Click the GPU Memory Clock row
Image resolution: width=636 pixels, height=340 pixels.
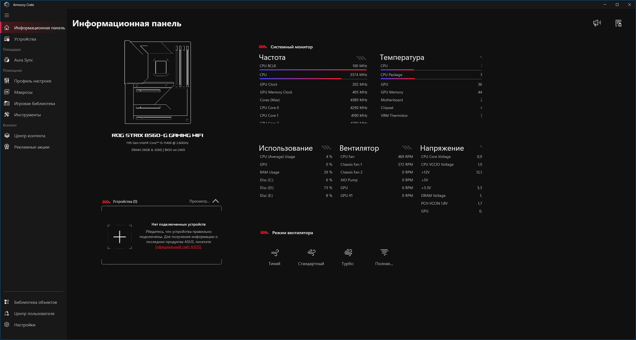pos(313,92)
